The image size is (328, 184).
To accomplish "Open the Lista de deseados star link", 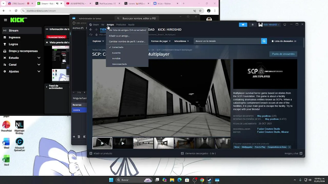I will pyautogui.click(x=284, y=41).
